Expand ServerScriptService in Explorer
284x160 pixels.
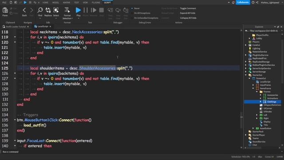click(246, 68)
